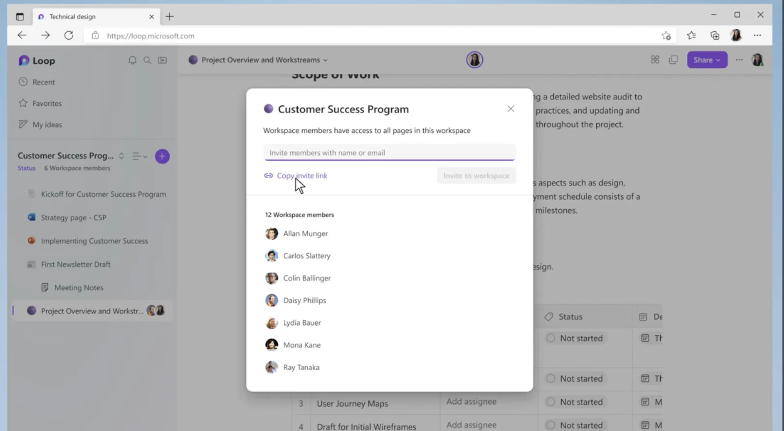This screenshot has height=431, width=784.
Task: Click the Invite to workspace button
Action: [x=476, y=175]
